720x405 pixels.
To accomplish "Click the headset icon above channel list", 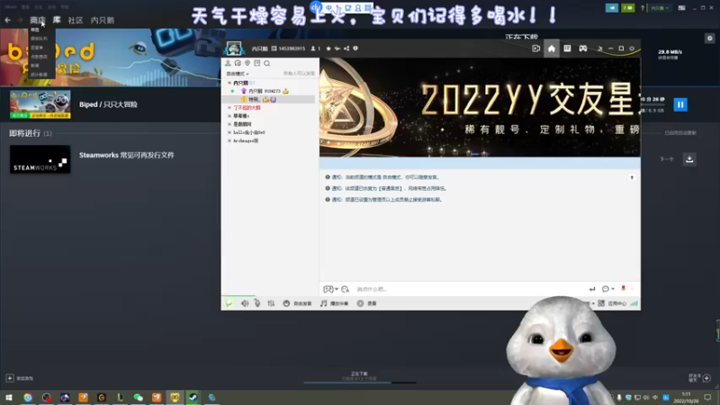I will 238,63.
